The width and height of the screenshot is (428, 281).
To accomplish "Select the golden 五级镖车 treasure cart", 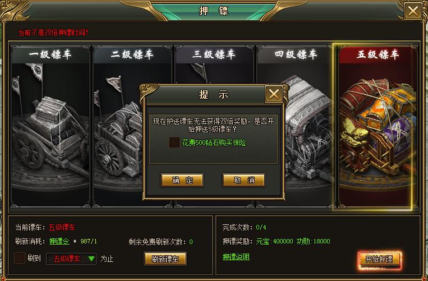I will click(x=378, y=128).
